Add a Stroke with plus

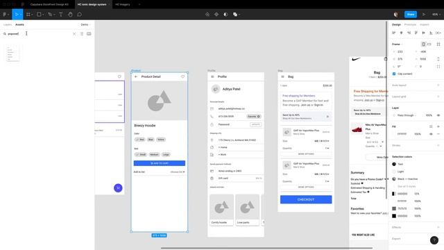[x=438, y=145]
